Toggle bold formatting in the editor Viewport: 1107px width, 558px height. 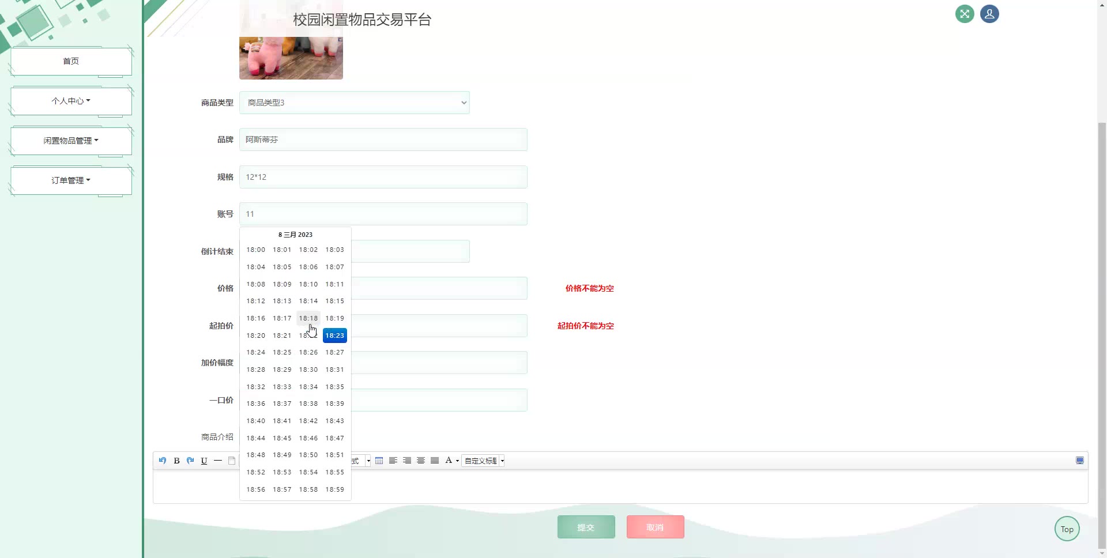pyautogui.click(x=176, y=461)
